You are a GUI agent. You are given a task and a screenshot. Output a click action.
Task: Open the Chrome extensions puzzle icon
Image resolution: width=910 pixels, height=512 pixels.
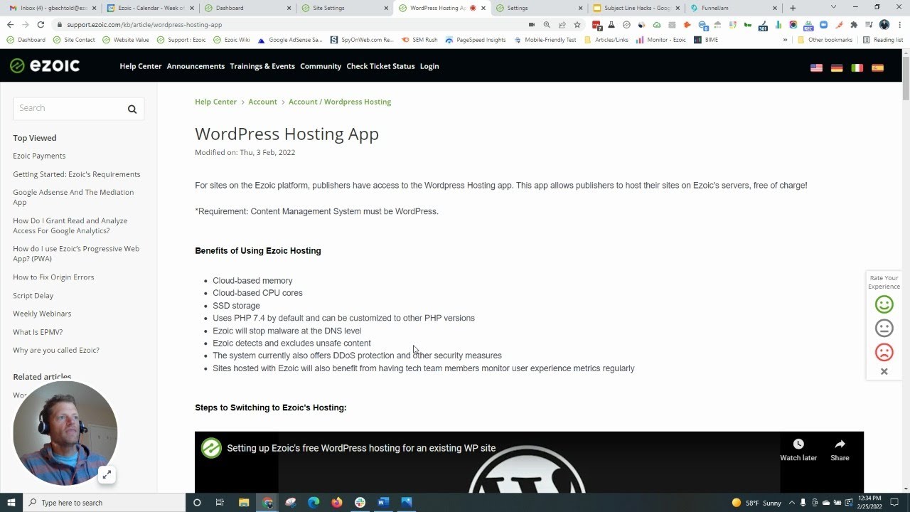854,24
